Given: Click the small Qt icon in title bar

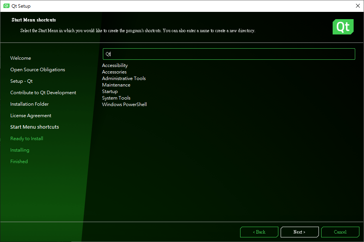Looking at the screenshot, I should [x=6, y=6].
